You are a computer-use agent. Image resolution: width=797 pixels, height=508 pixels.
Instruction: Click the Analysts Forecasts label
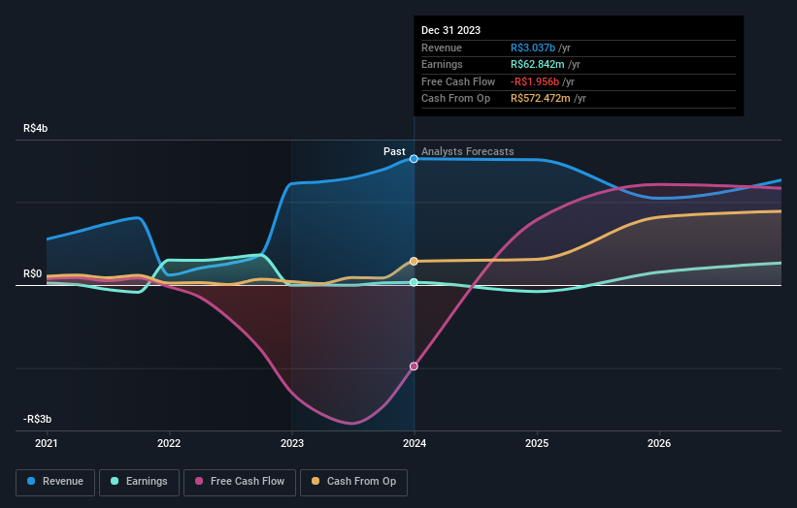coord(468,151)
